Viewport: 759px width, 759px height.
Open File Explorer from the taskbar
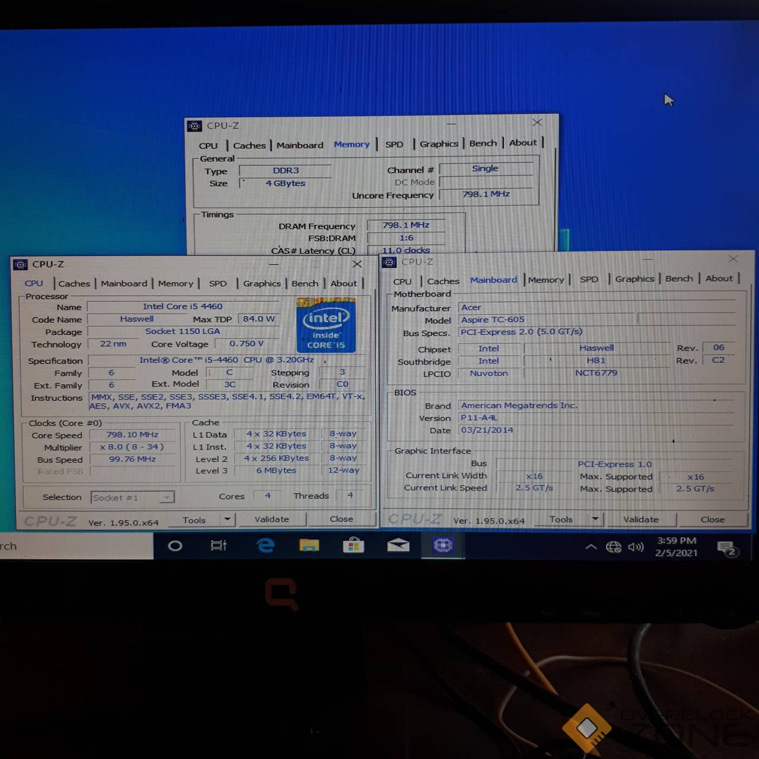coord(309,545)
